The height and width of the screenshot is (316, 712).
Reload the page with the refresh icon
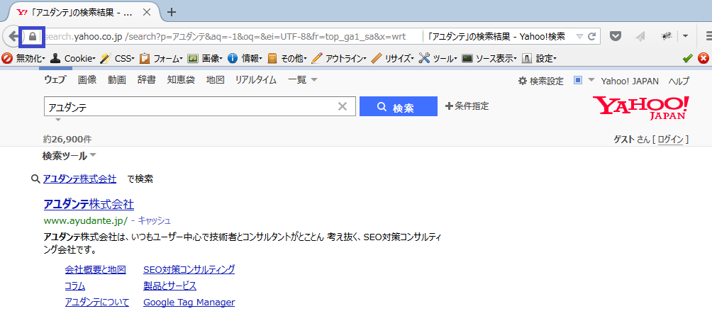click(591, 37)
